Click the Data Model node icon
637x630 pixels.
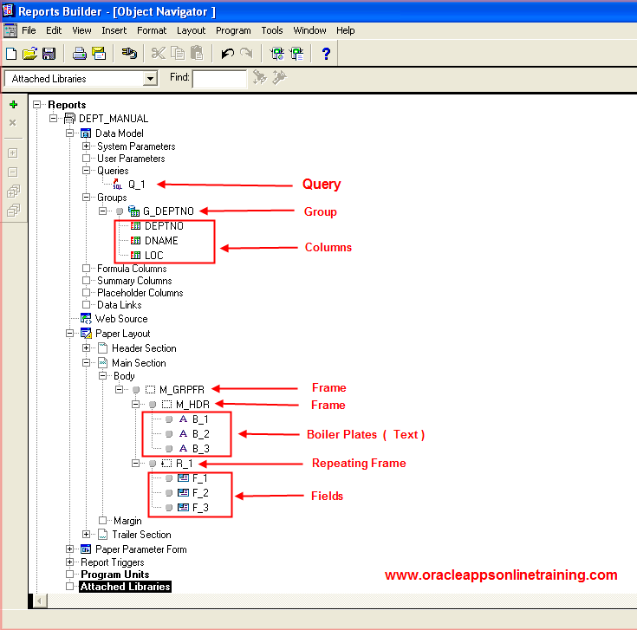coord(86,133)
